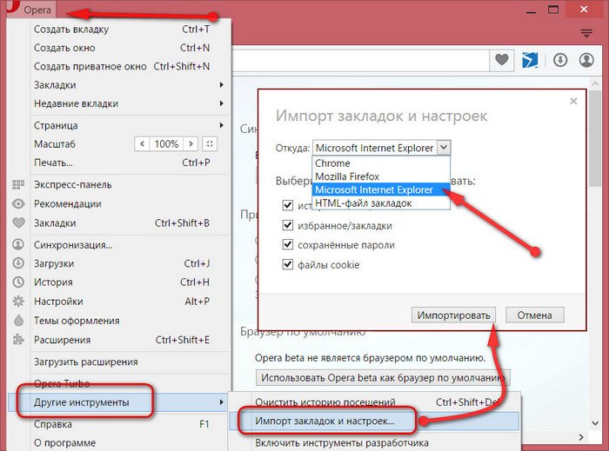Choose Импорт закладок и настроек menu item
Image resolution: width=609 pixels, height=451 pixels.
325,421
